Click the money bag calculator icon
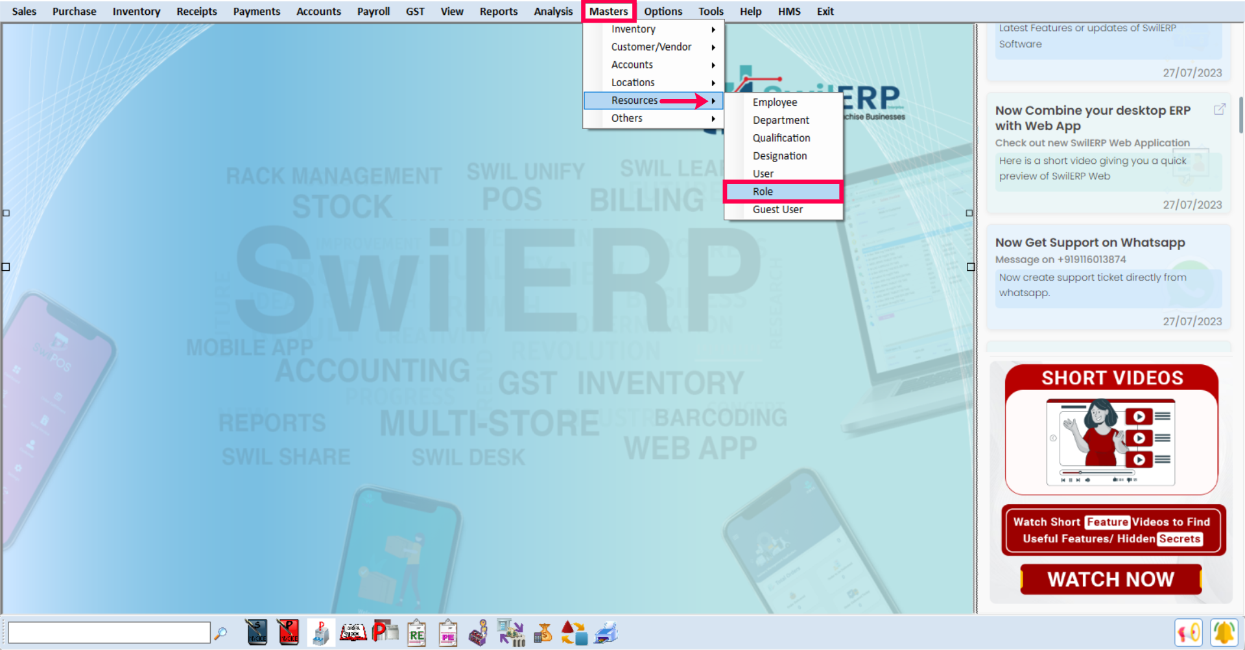The width and height of the screenshot is (1245, 650). click(543, 633)
